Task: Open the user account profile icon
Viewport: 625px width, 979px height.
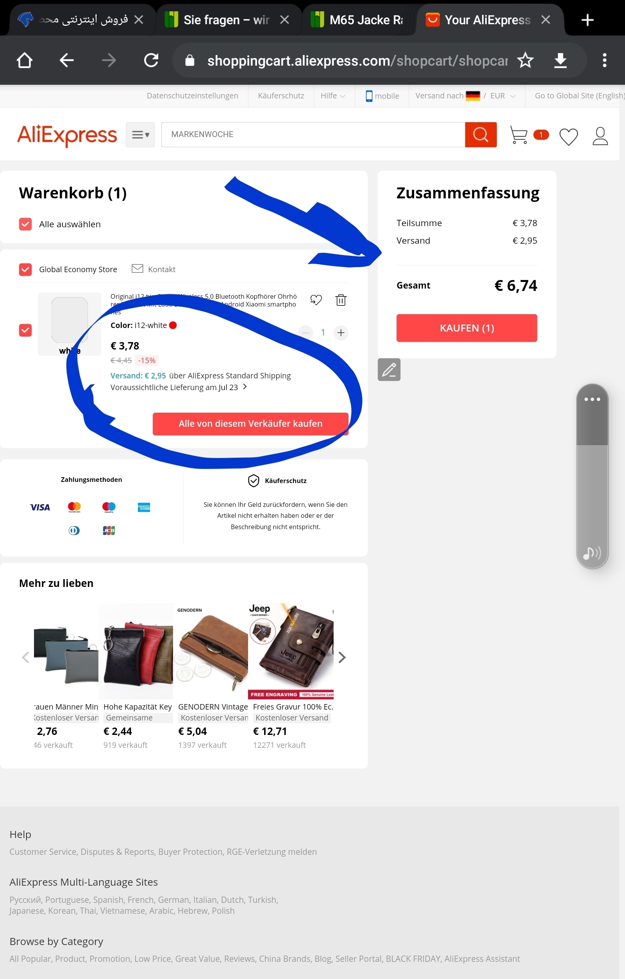Action: coord(600,136)
